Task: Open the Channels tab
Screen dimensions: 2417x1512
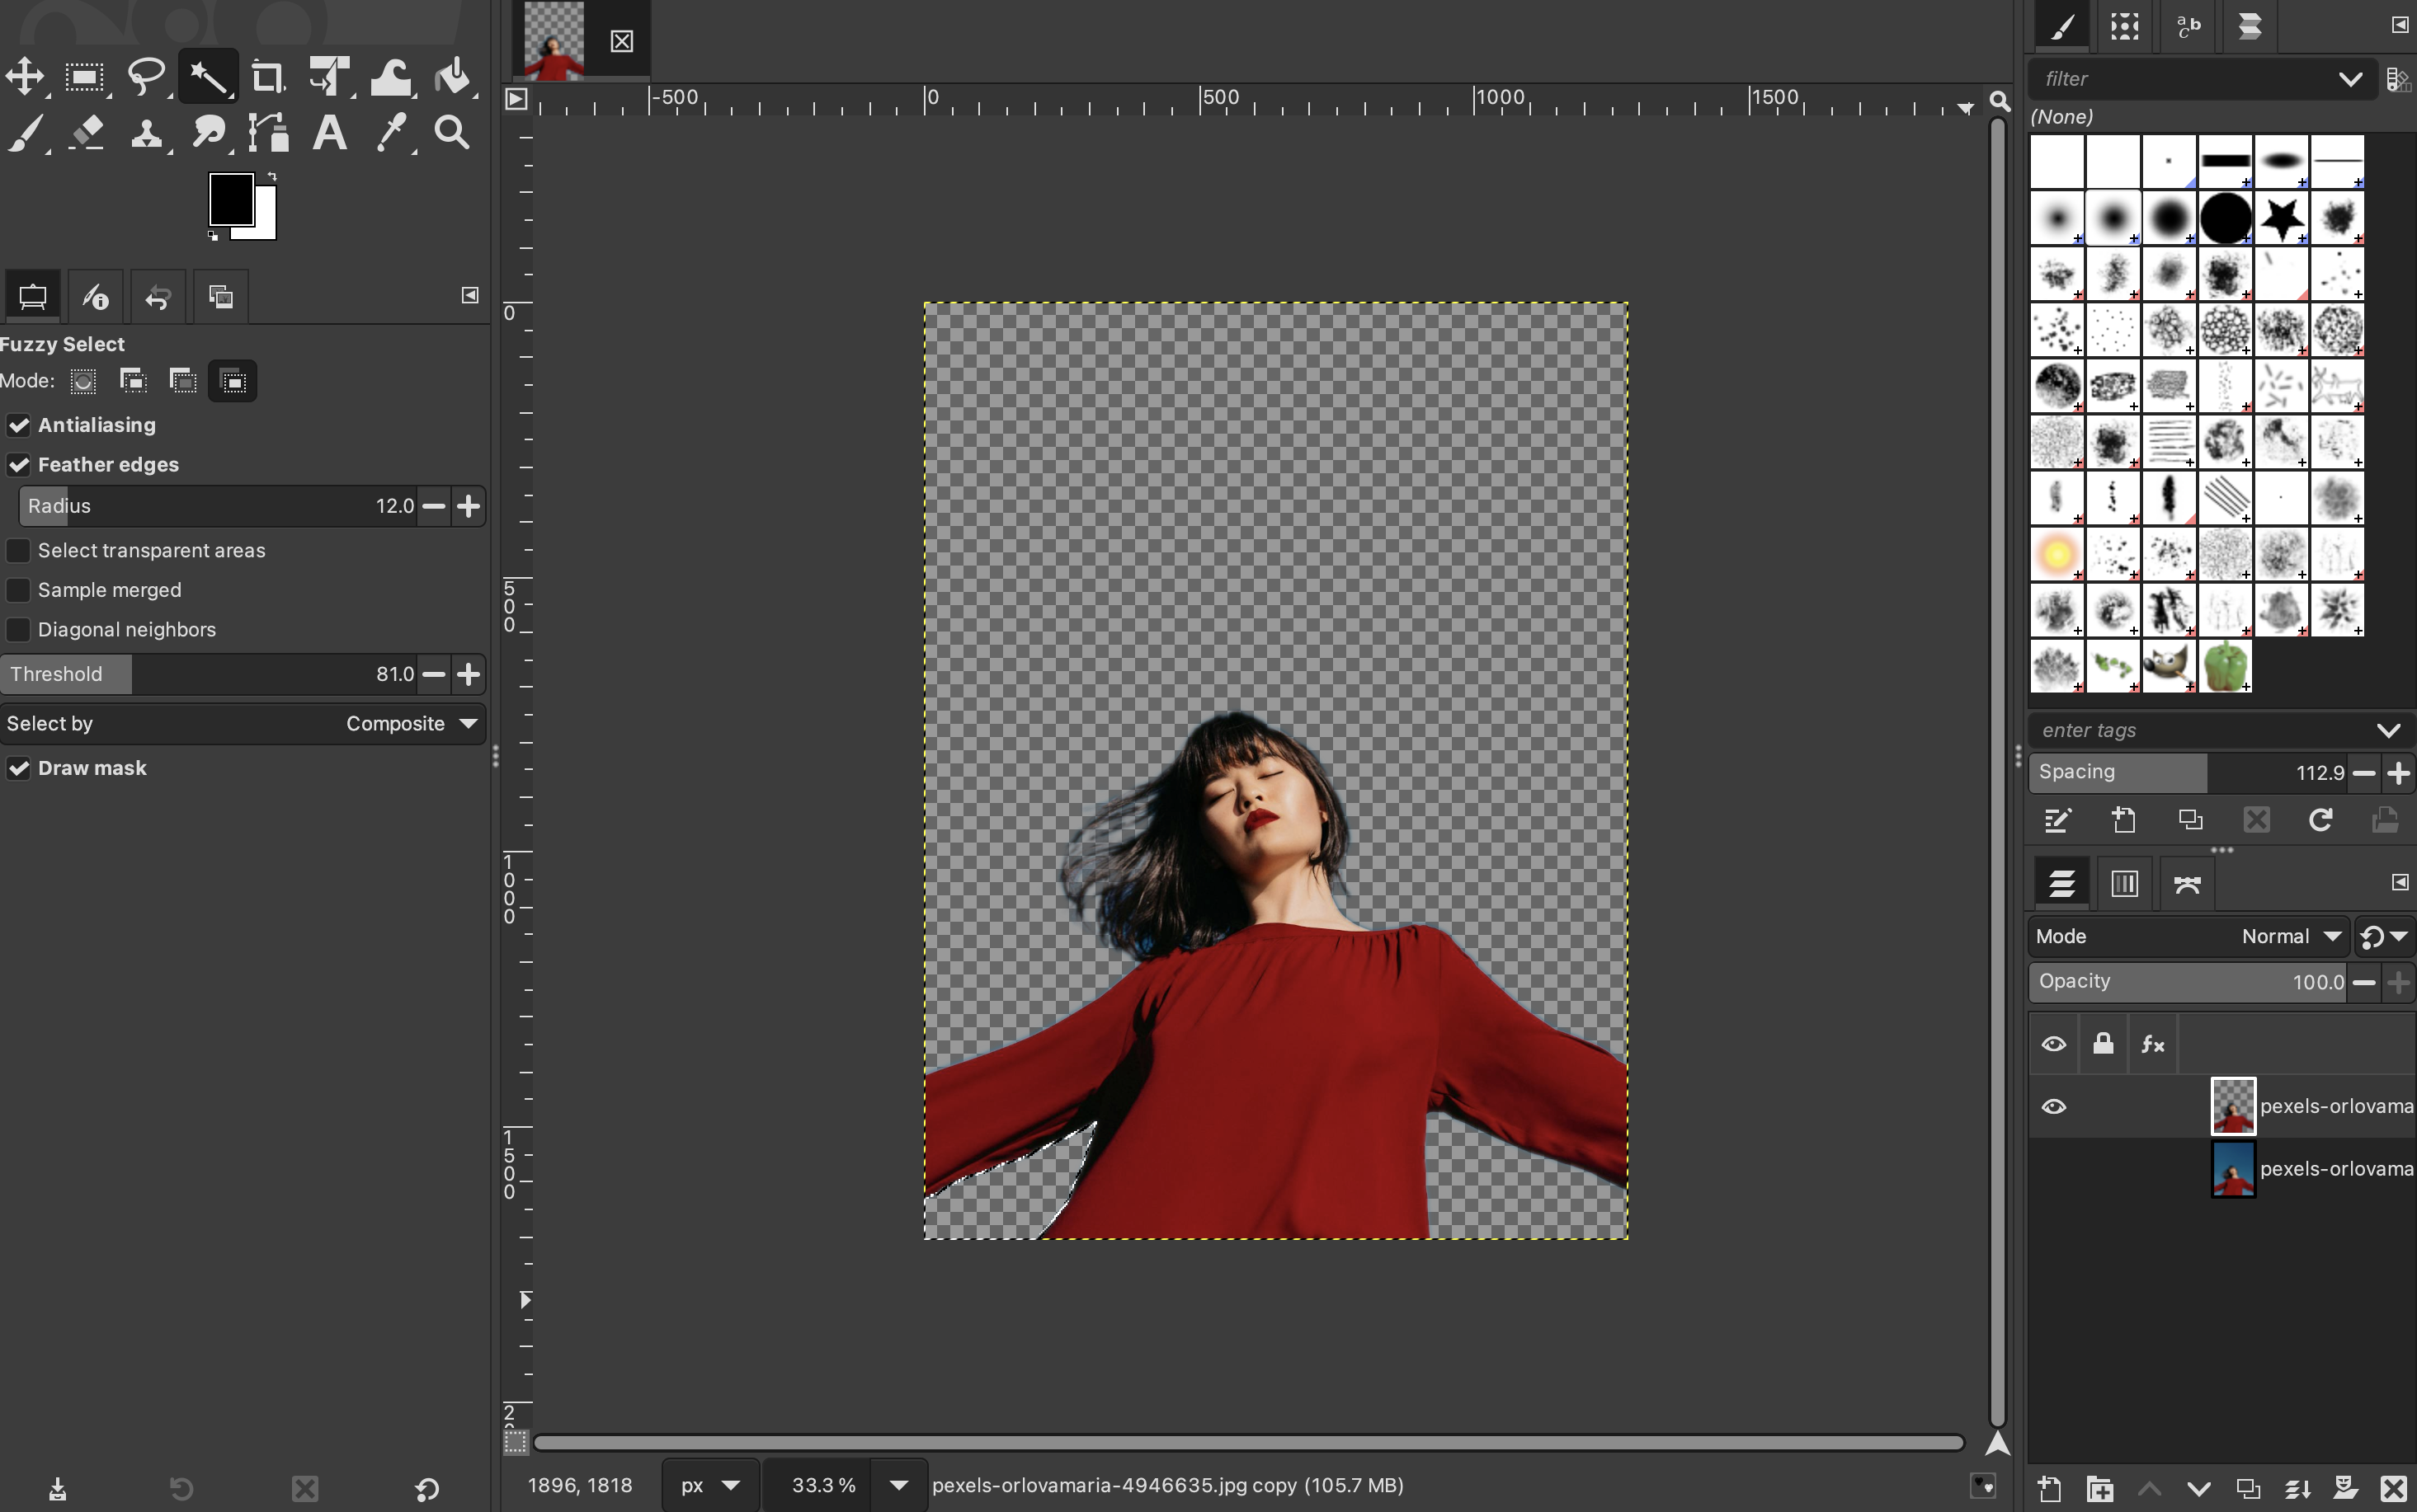Action: click(x=2124, y=883)
